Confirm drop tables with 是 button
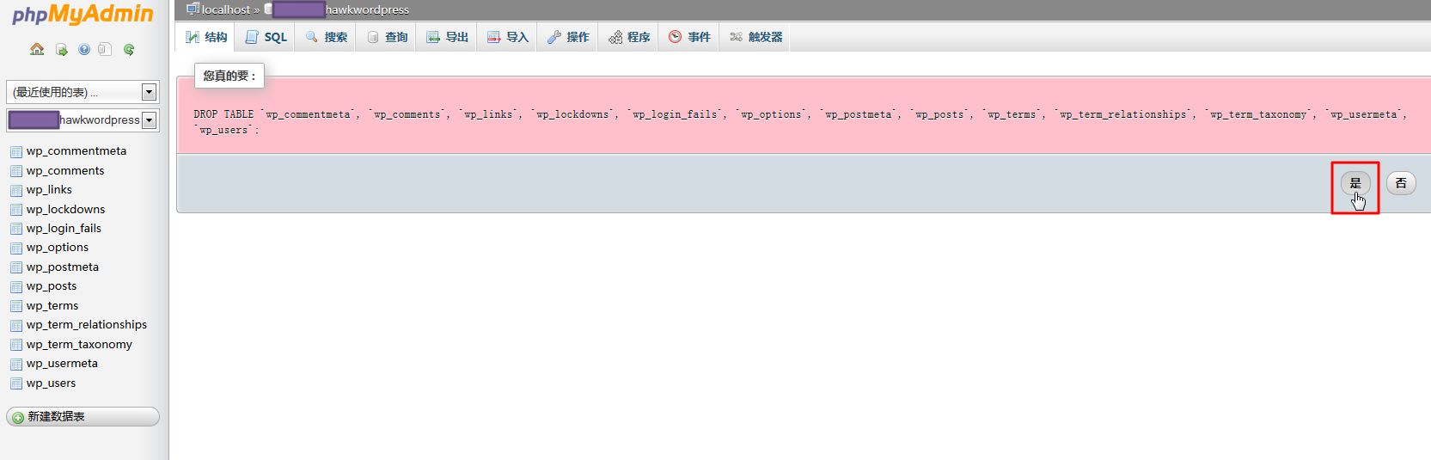1431x460 pixels. coord(1355,183)
